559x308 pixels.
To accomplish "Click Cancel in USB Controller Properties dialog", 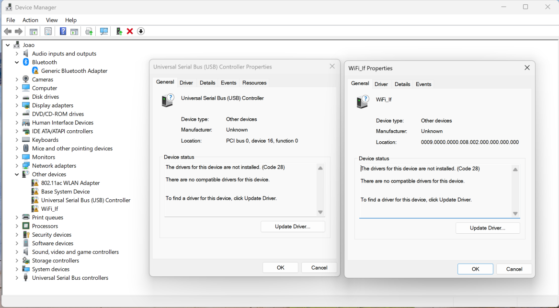I will coord(319,268).
